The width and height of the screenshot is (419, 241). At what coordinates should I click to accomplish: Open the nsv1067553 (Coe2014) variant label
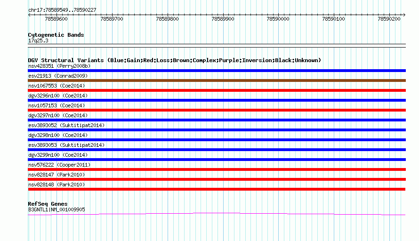click(x=56, y=86)
